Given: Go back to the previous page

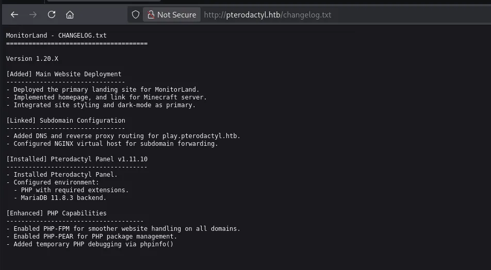Looking at the screenshot, I should pyautogui.click(x=14, y=15).
